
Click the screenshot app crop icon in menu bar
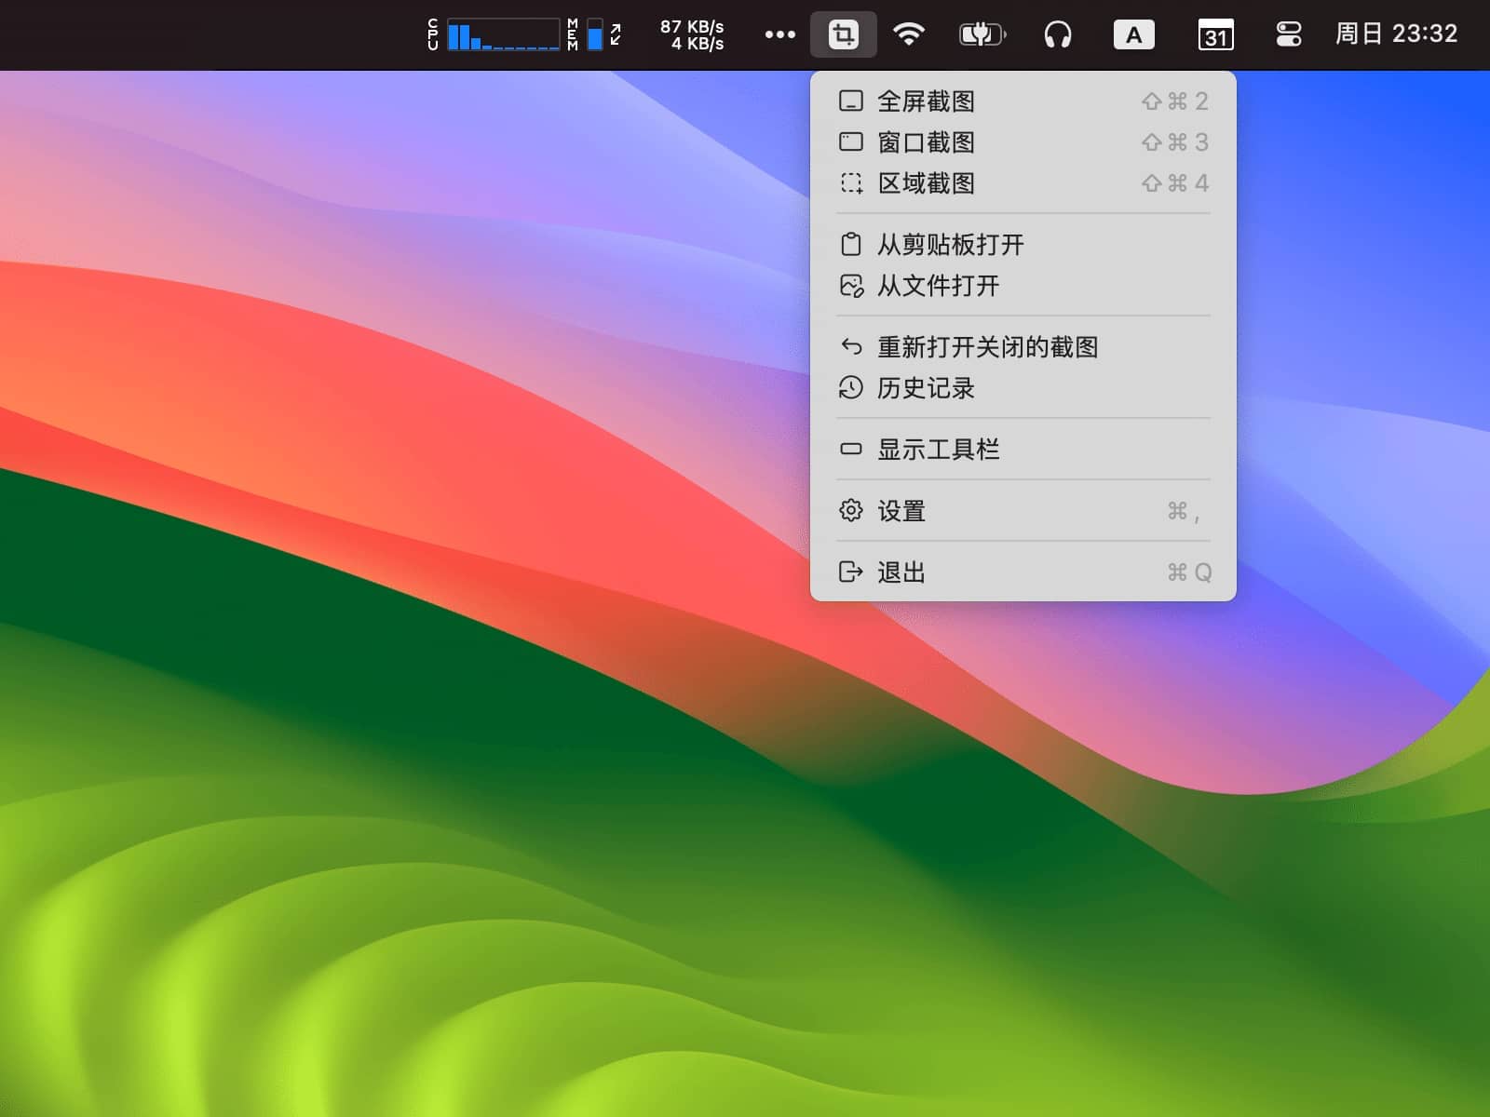pyautogui.click(x=842, y=34)
